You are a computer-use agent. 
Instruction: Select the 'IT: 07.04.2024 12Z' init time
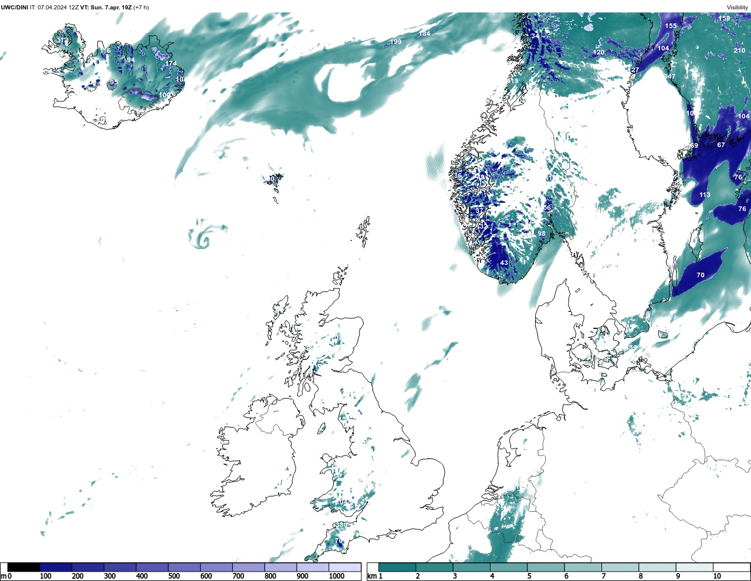[x=54, y=7]
